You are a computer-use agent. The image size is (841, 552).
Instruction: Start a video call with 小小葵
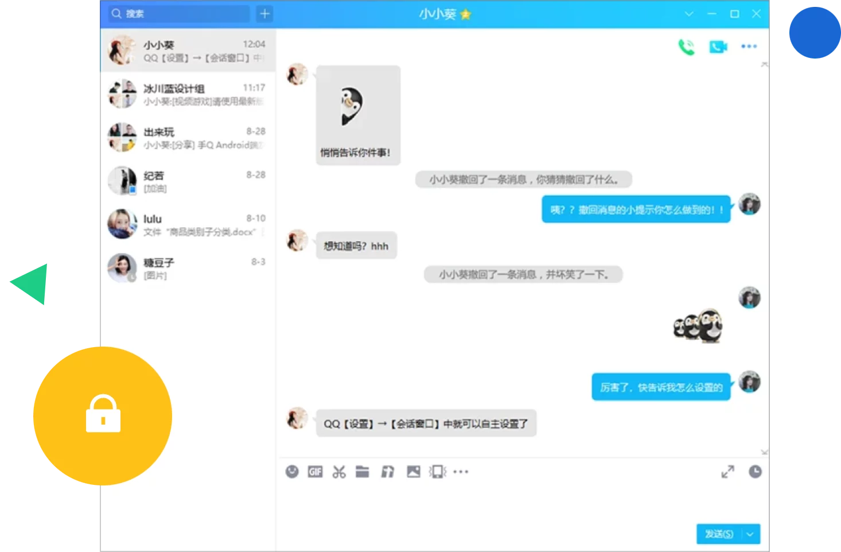click(718, 46)
